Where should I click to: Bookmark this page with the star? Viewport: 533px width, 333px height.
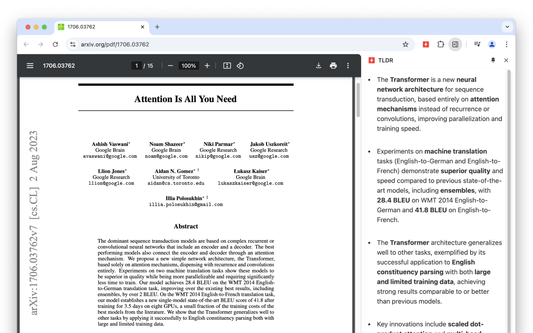[x=406, y=44]
